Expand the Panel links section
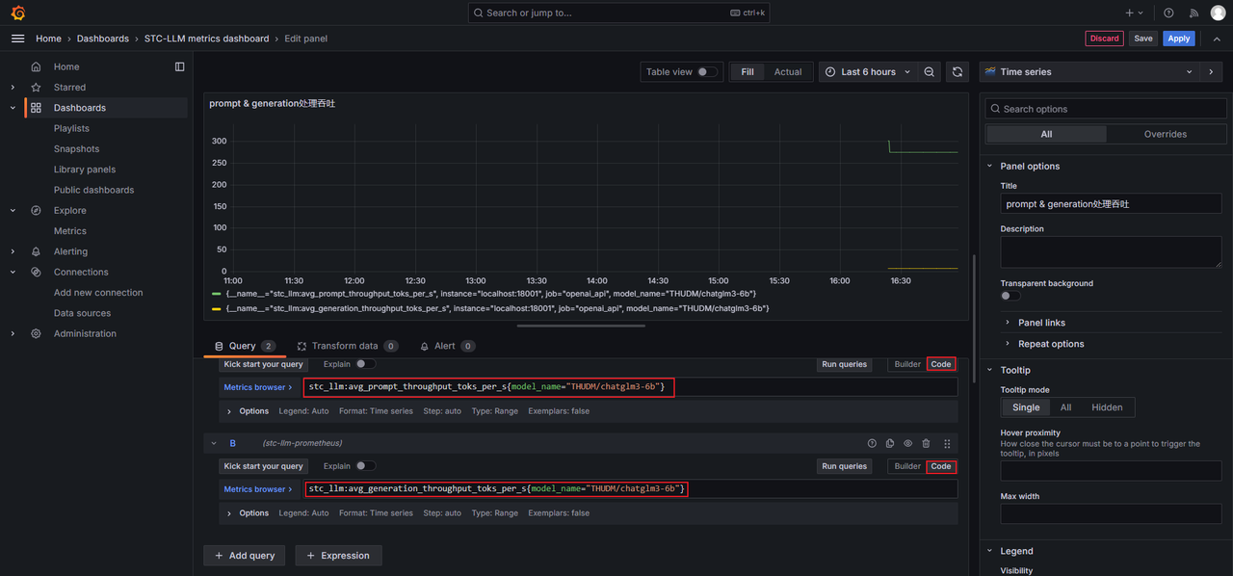The width and height of the screenshot is (1233, 576). click(x=1041, y=323)
